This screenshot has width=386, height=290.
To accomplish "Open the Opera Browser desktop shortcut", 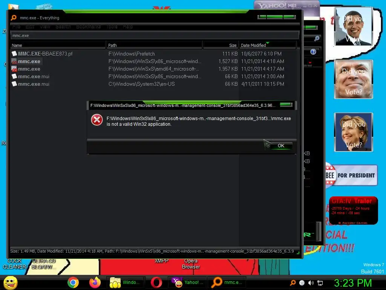I will (x=191, y=264).
